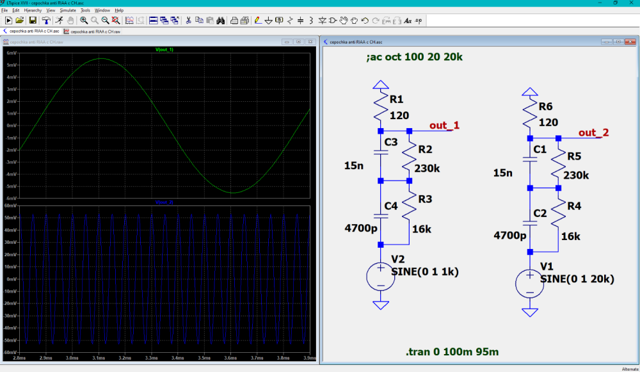Click the V(out_1) trace label

point(164,49)
